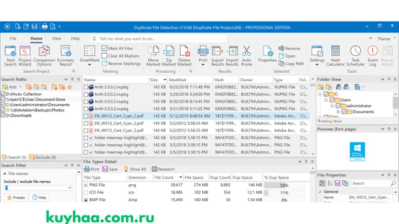Switch to the View ribbon tab

[x=56, y=38]
